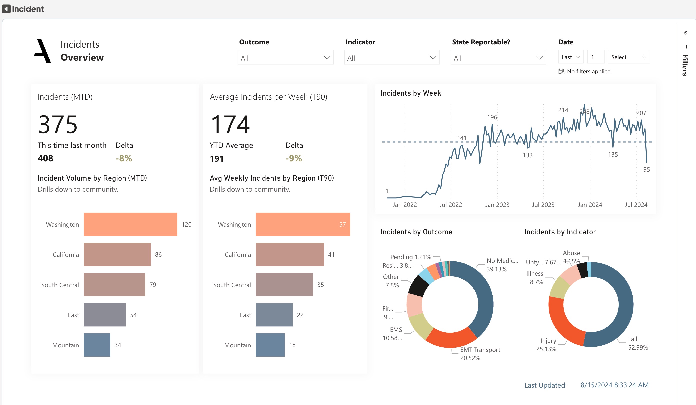Click the date number input field
This screenshot has height=405, width=696.
point(595,57)
